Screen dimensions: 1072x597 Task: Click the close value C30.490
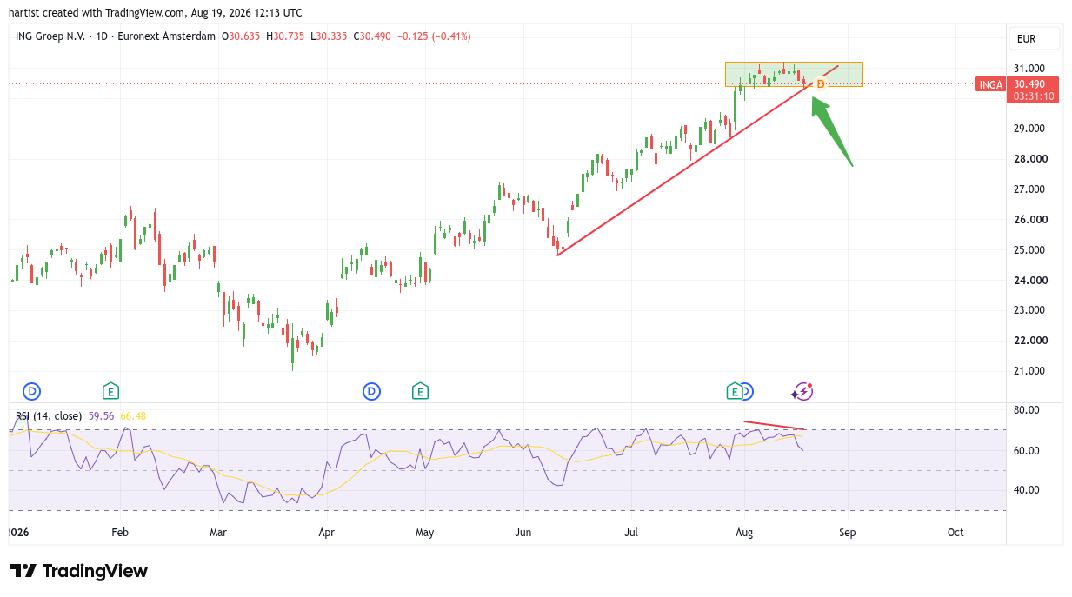(372, 36)
